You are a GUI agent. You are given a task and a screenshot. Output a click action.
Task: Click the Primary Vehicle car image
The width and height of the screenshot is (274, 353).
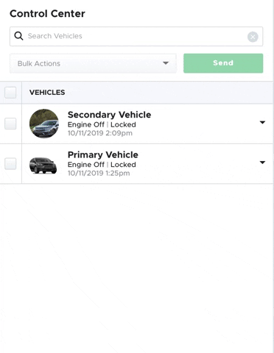click(43, 165)
